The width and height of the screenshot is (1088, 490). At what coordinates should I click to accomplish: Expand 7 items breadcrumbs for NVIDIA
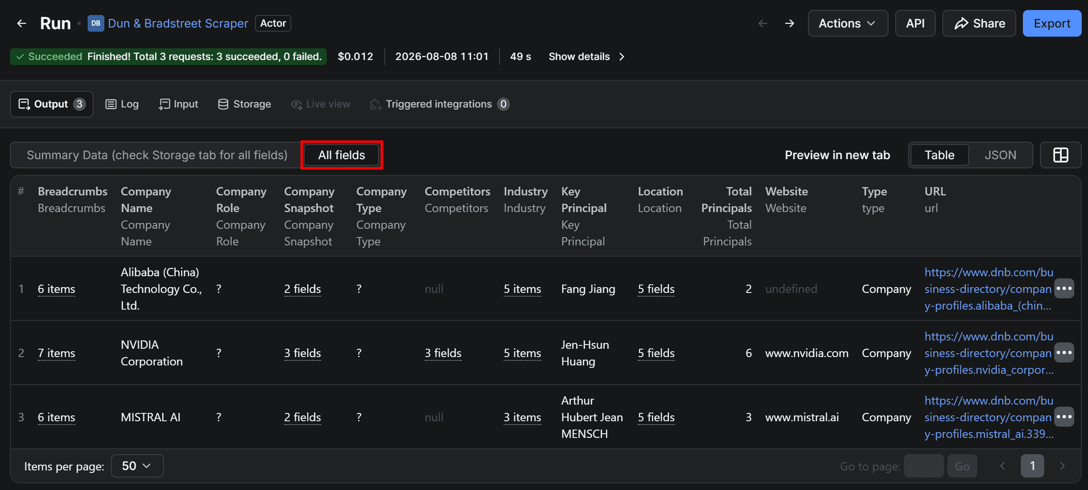57,353
